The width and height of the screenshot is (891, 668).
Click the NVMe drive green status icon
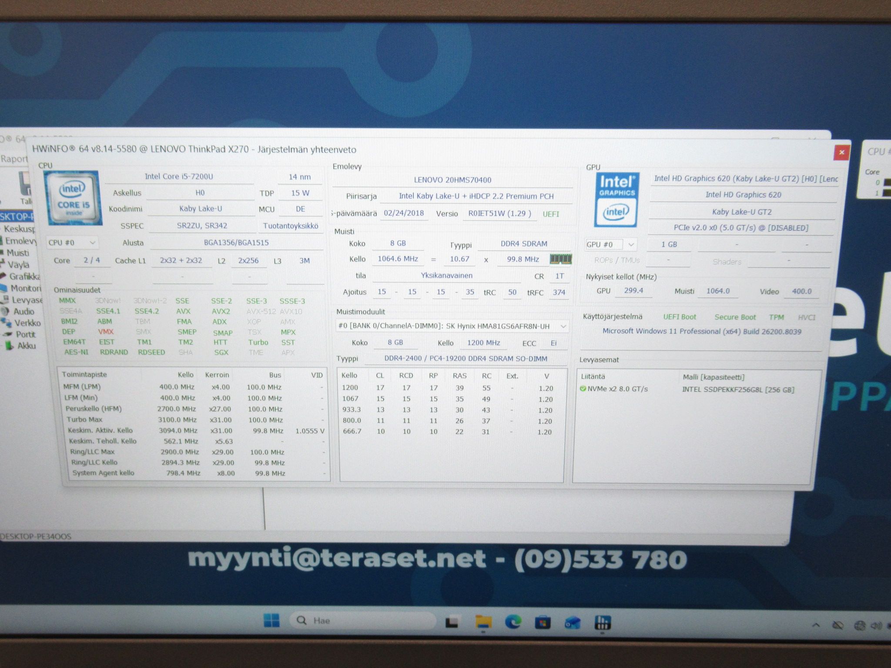click(x=583, y=388)
